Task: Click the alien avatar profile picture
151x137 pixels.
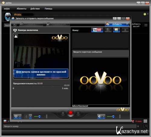Action: point(8,17)
